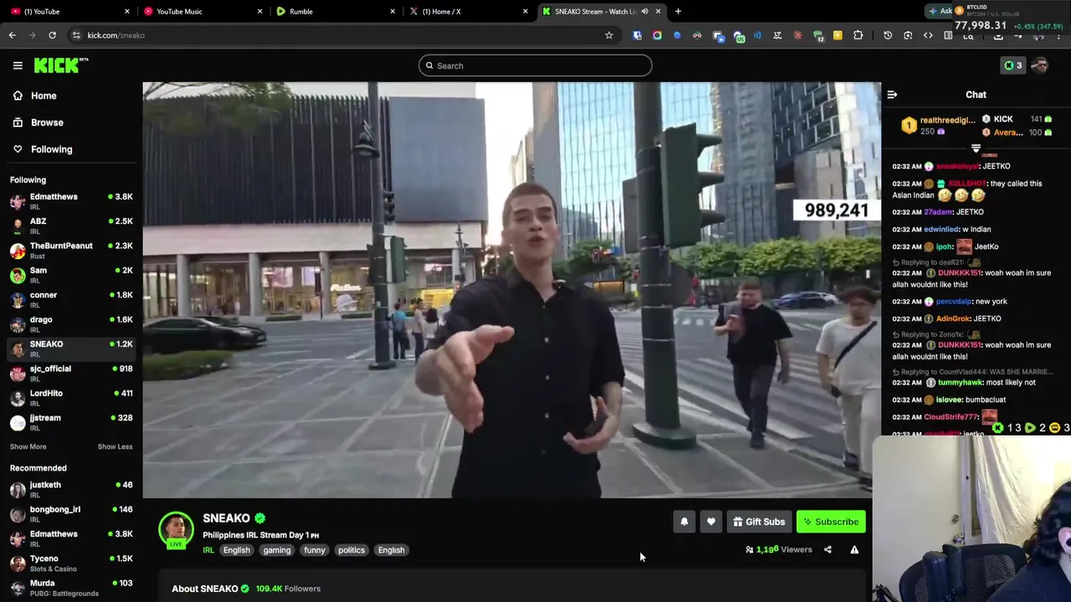Click the IRL category tag

[x=208, y=550]
